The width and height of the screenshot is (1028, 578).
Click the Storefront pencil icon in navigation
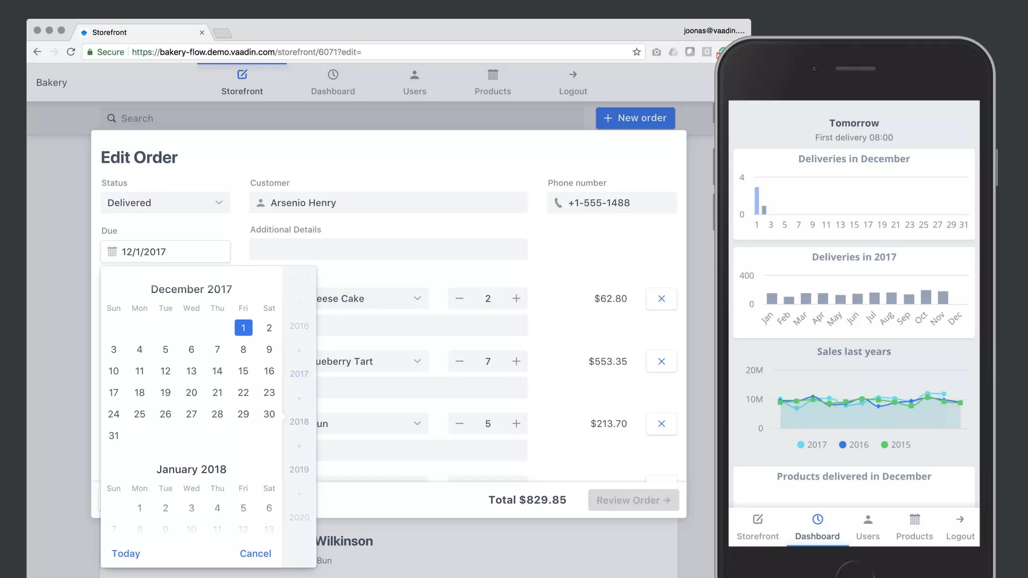click(x=242, y=75)
